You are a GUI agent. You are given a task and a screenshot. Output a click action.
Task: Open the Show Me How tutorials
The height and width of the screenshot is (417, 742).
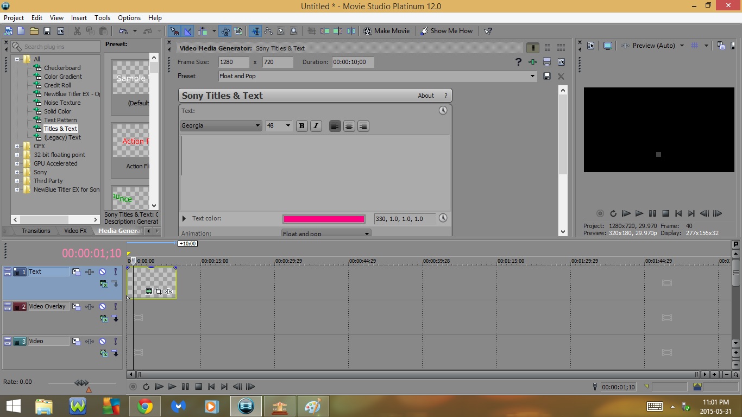click(447, 31)
